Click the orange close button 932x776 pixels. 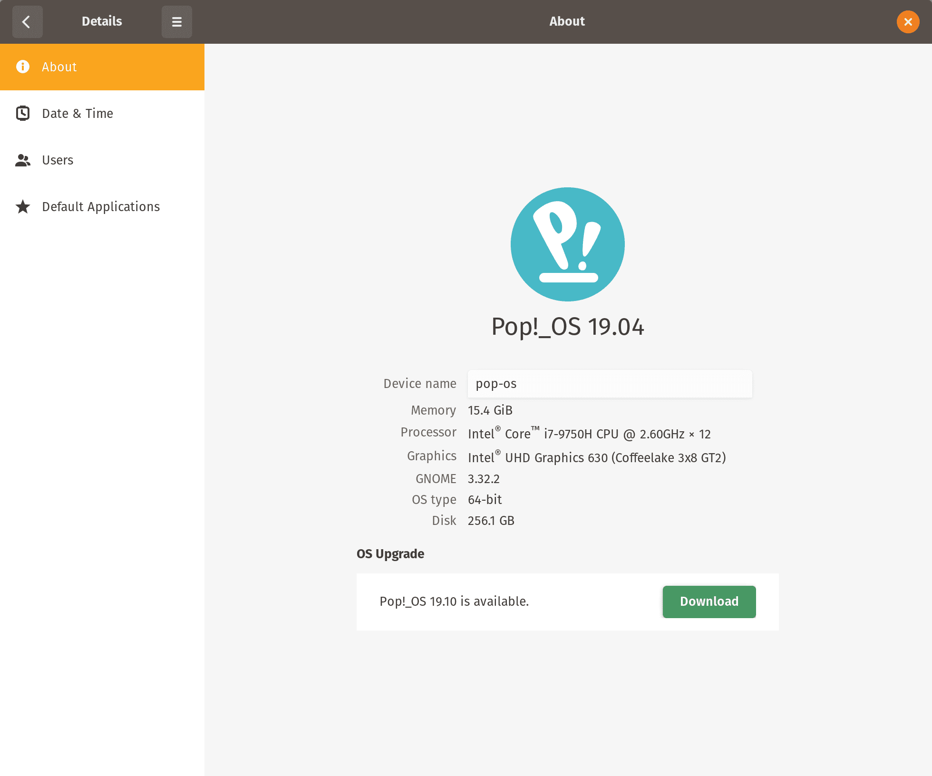point(907,21)
